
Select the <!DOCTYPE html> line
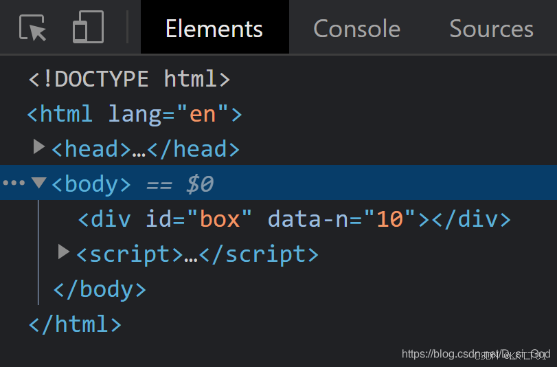click(129, 79)
